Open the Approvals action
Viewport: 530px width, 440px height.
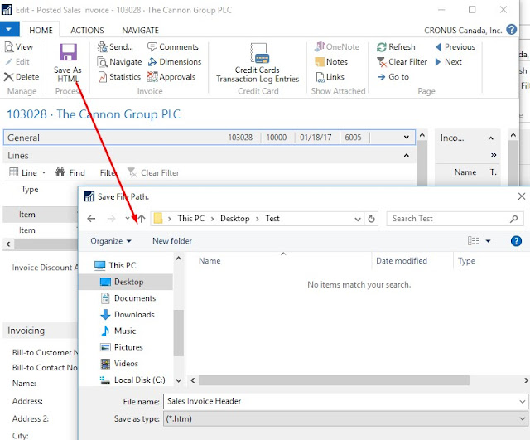pyautogui.click(x=171, y=77)
